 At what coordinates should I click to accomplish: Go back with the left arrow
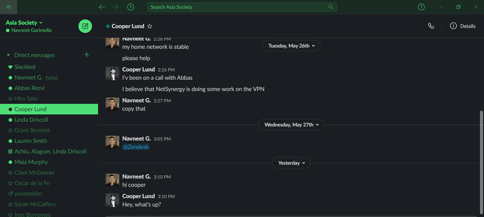[102, 7]
